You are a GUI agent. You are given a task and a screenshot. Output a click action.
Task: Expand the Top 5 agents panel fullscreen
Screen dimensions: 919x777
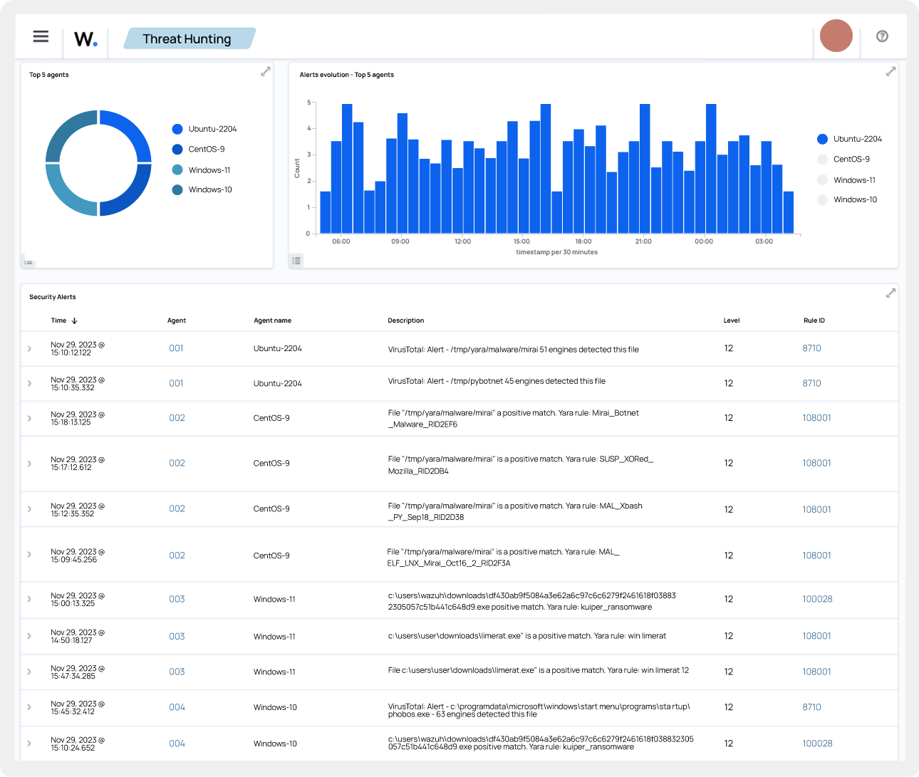pyautogui.click(x=265, y=71)
